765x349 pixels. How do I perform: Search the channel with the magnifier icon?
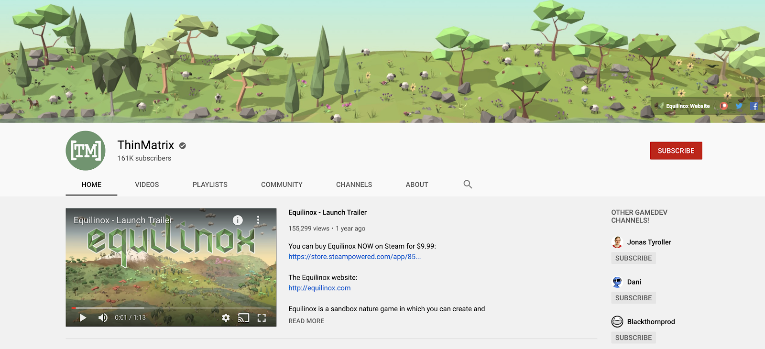pos(468,184)
